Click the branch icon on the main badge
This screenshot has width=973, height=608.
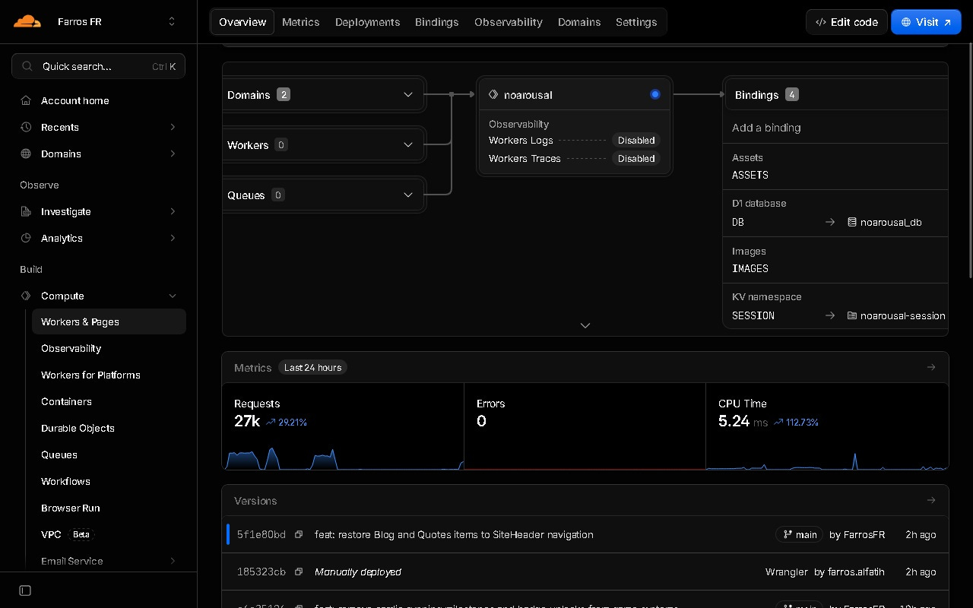click(788, 534)
